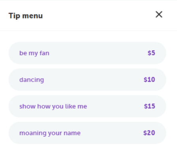Tap the "dancing" text label

(32, 80)
